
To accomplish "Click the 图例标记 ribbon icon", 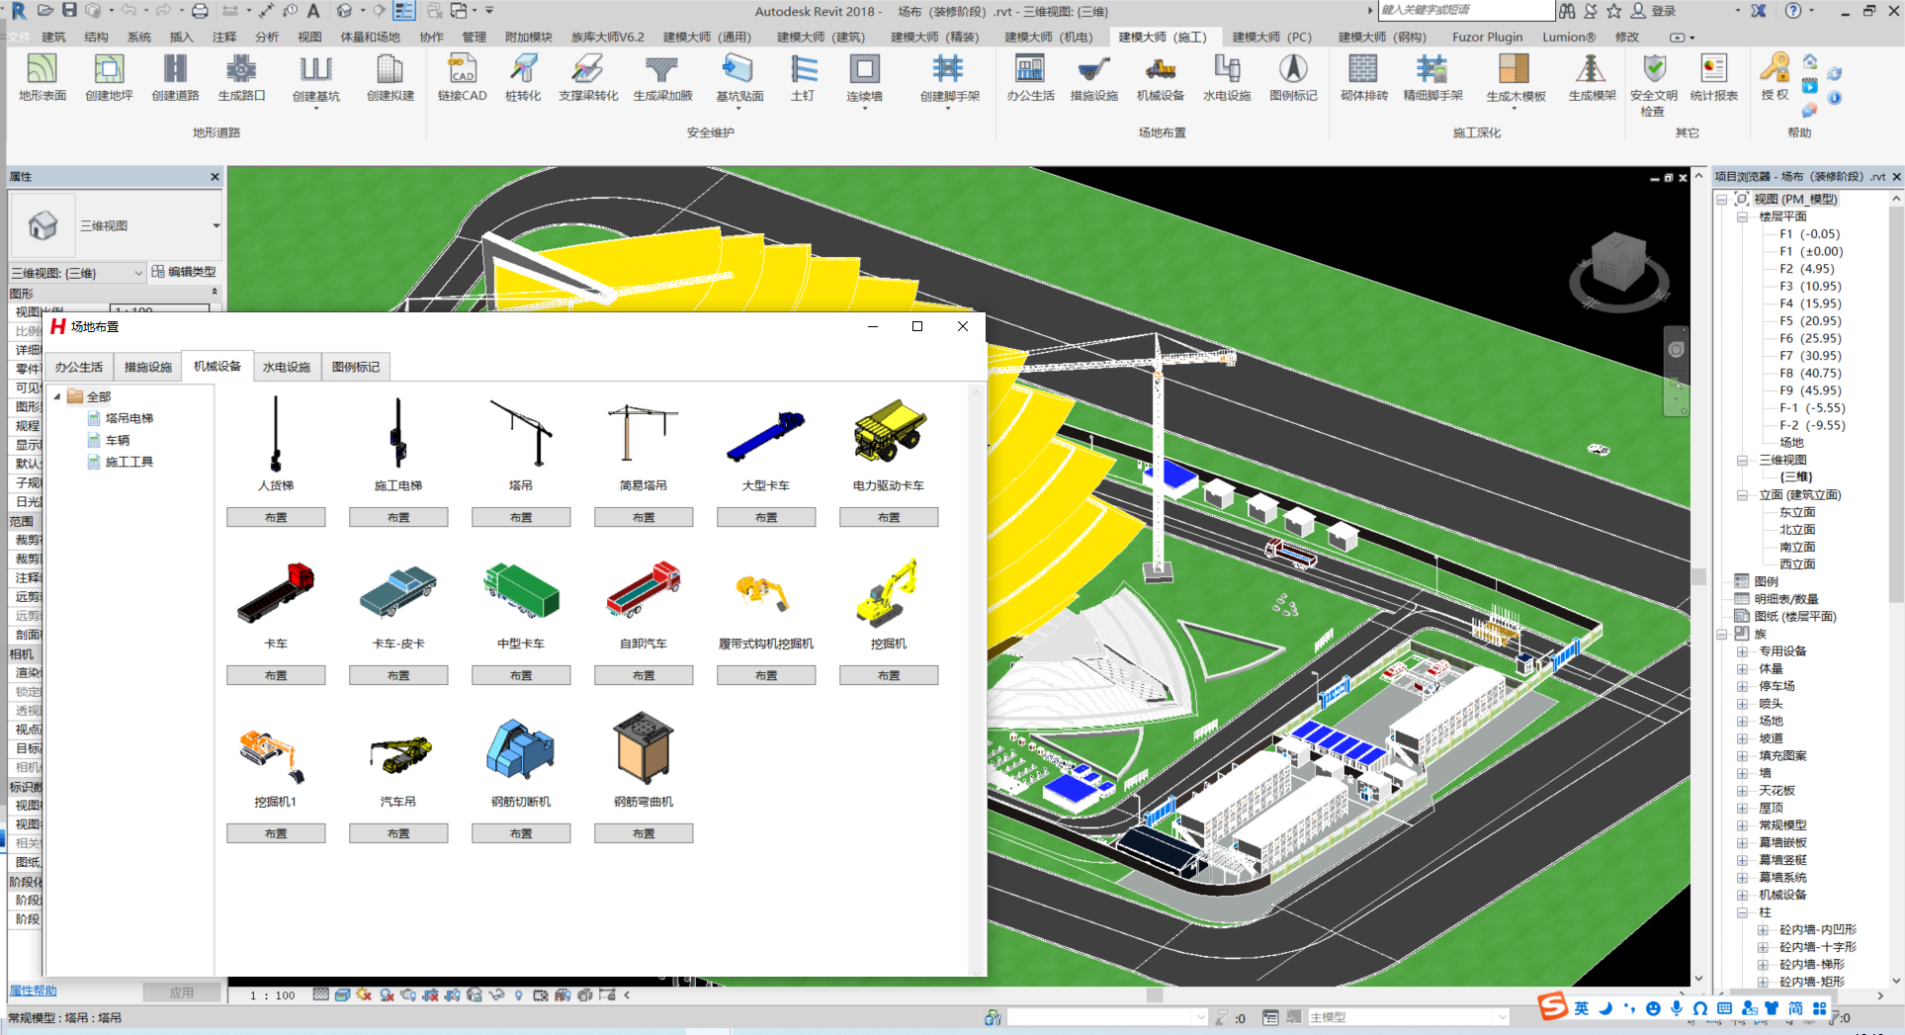I will 1293,77.
